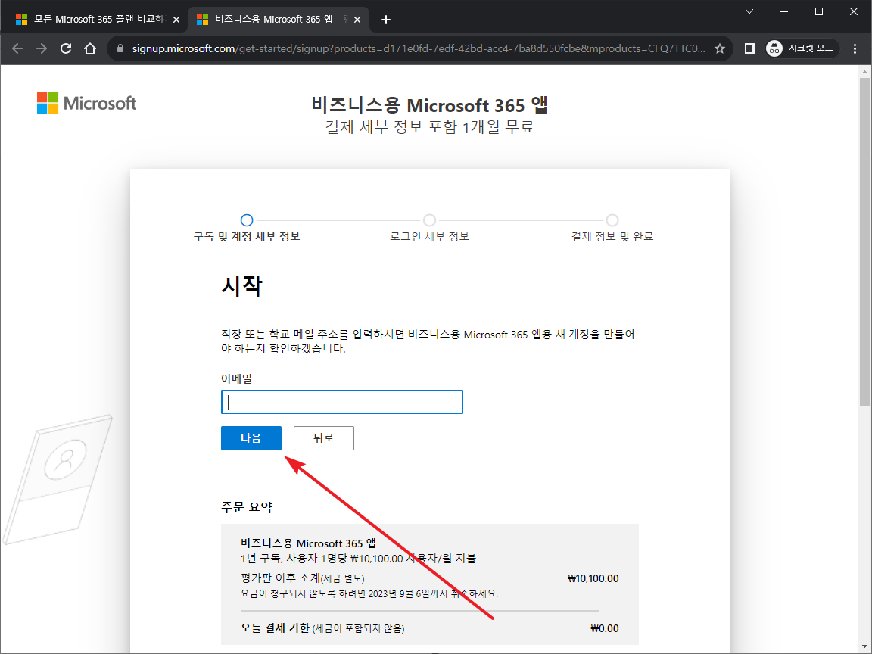Click 결제 세부 정보 포함 1개월 무료 subtitle
The height and width of the screenshot is (654, 872).
430,127
